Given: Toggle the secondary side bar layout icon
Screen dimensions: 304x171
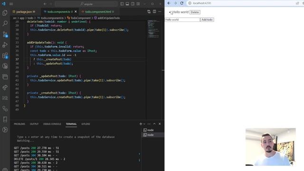Looking at the screenshot, I should pyautogui.click(x=133, y=4).
